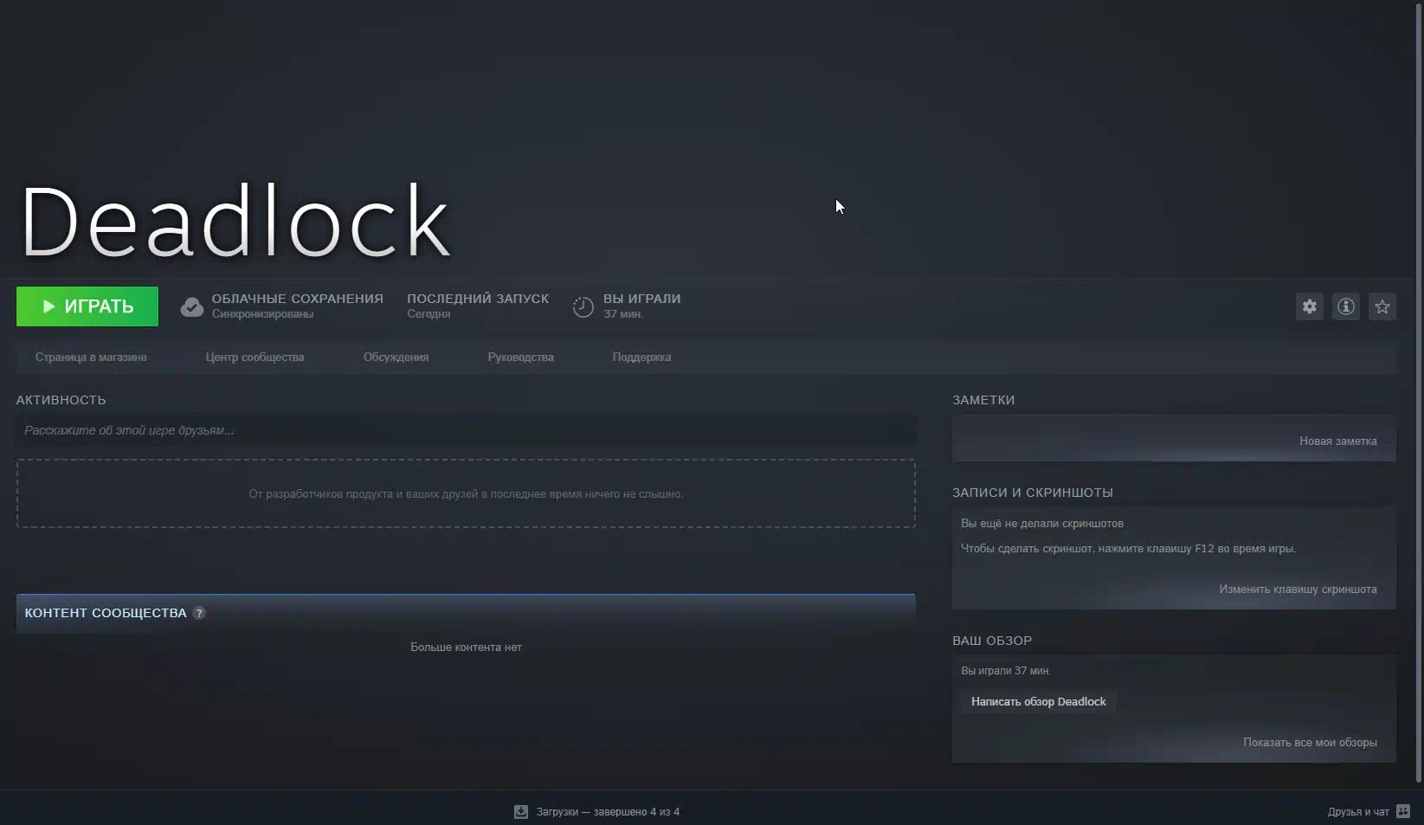1424x825 pixels.
Task: Click the clock playtime icon
Action: (583, 307)
